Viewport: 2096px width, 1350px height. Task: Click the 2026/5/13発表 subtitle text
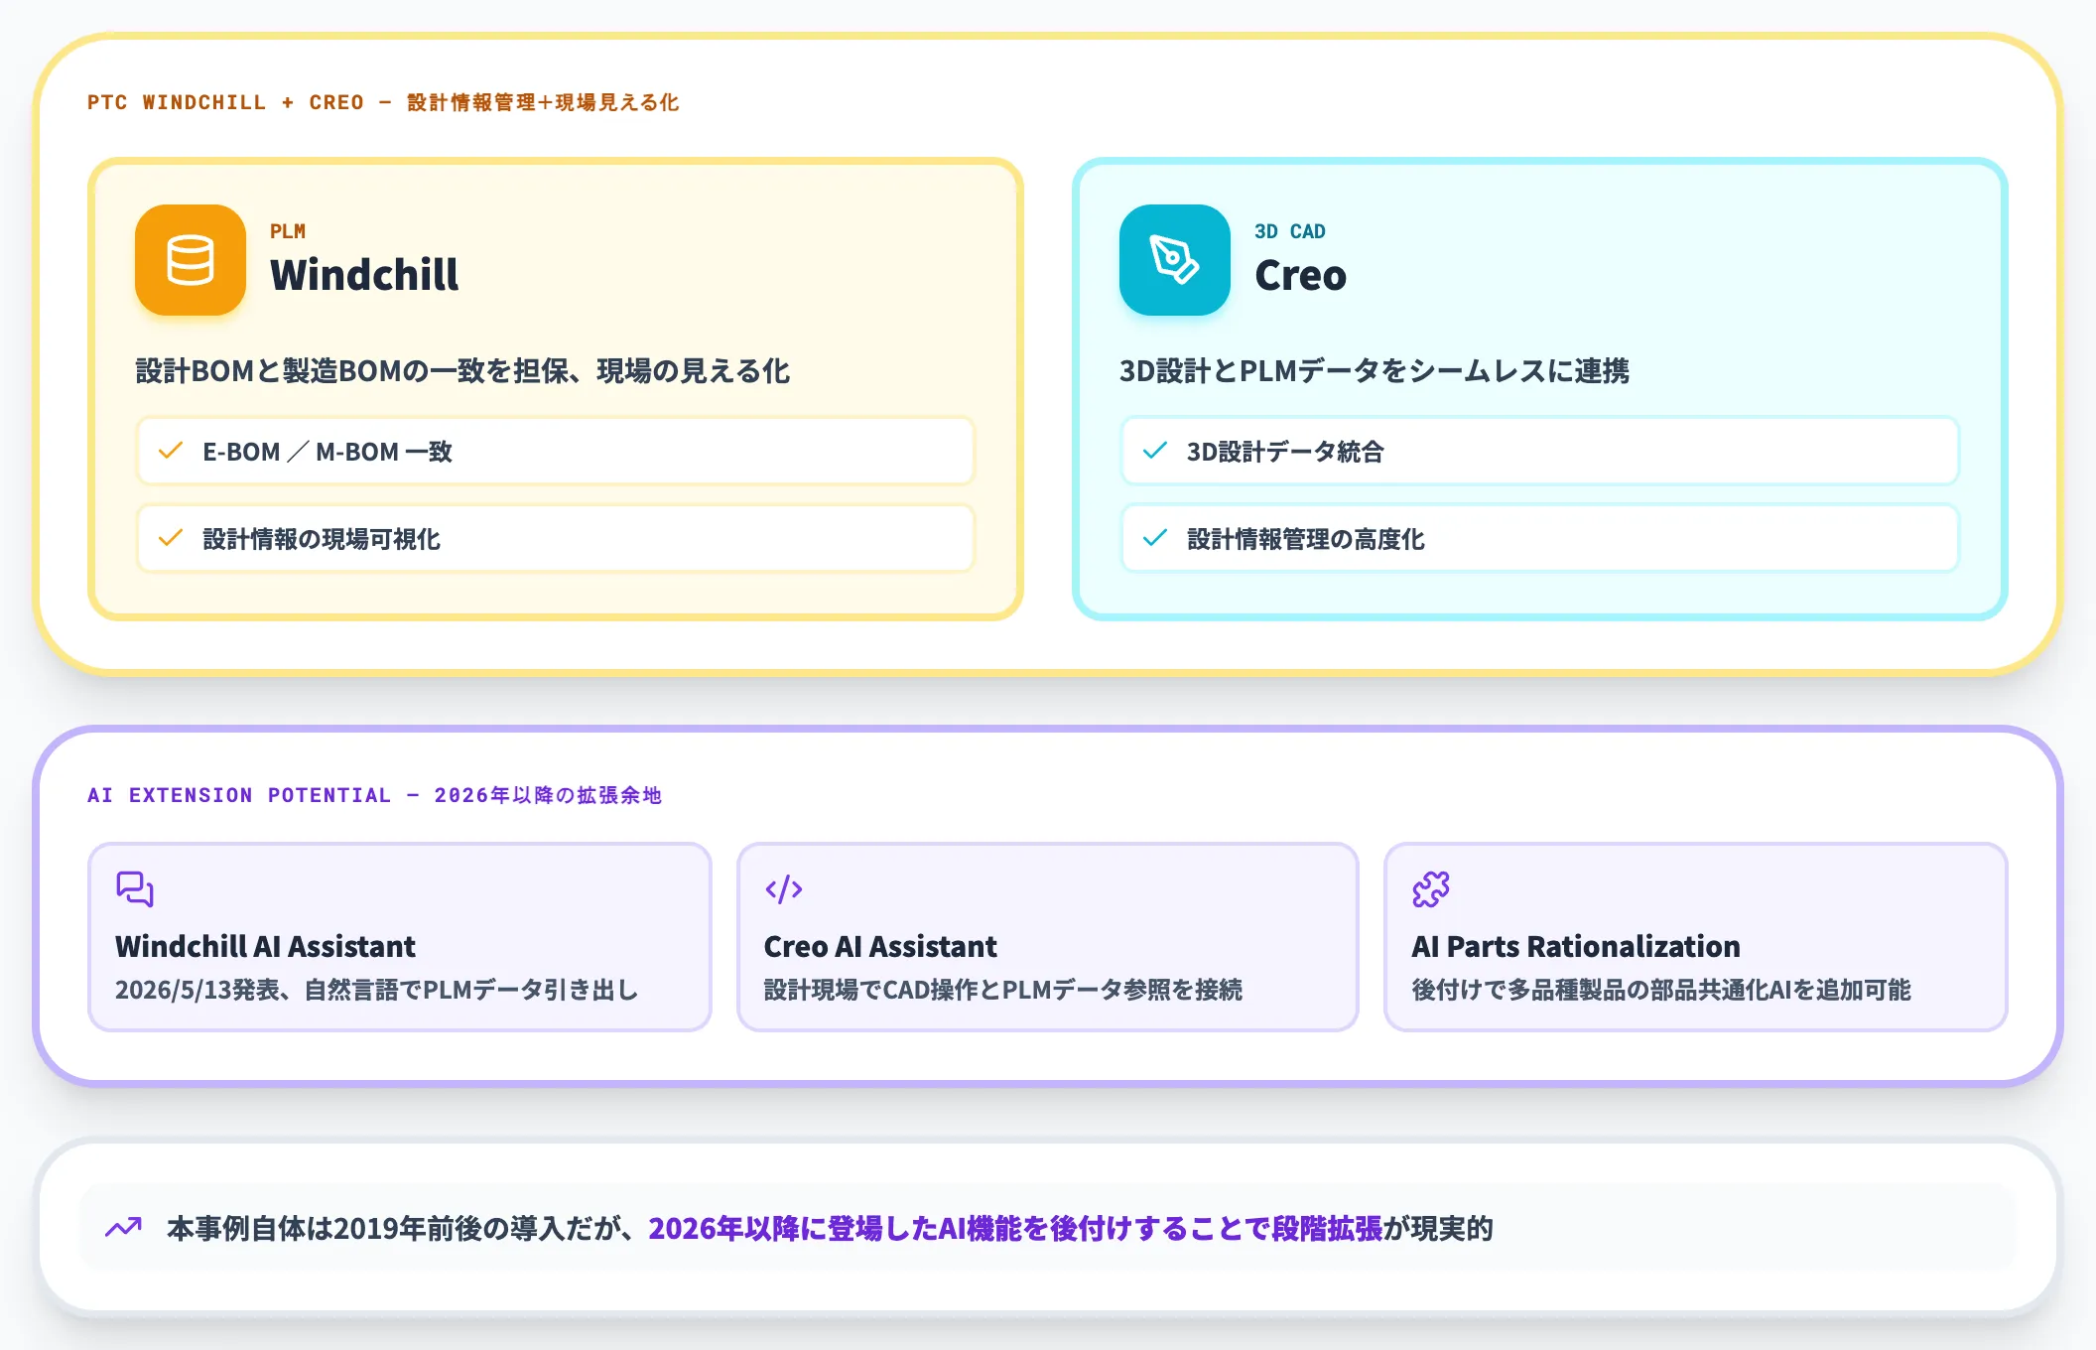tap(377, 990)
